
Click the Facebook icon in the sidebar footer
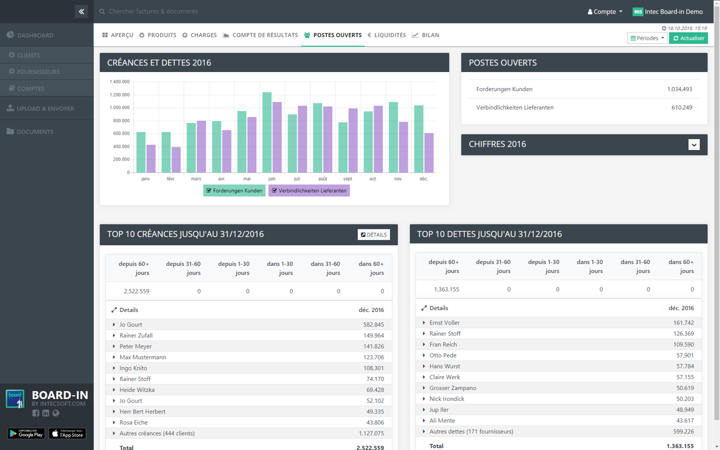pos(36,413)
